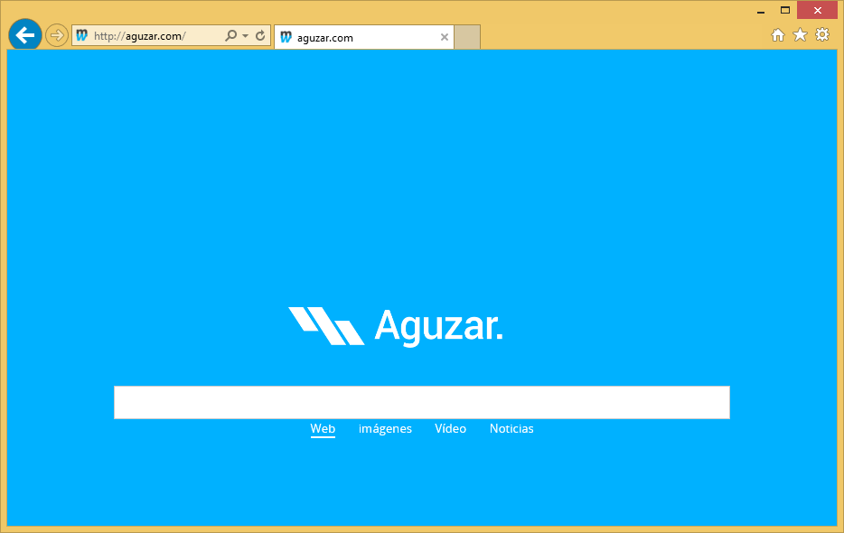This screenshot has height=533, width=844.
Task: Click the browser Back arrow button
Action: 24,35
